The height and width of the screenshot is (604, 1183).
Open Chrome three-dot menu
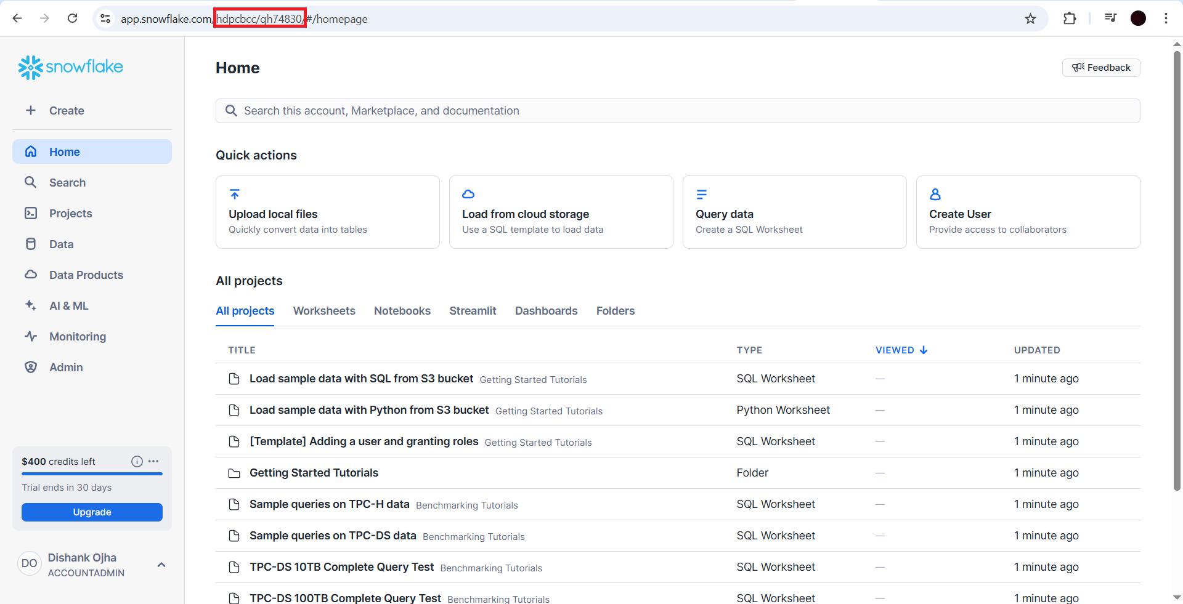[x=1166, y=18]
